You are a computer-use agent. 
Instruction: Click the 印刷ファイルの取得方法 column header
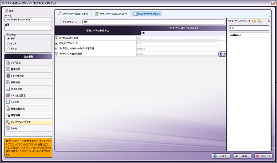[x=98, y=31]
